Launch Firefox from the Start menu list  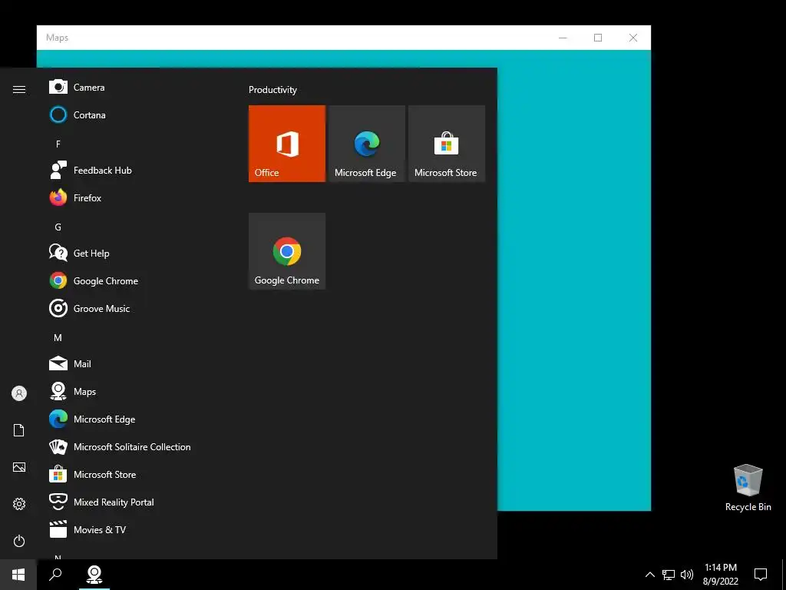coord(135,197)
